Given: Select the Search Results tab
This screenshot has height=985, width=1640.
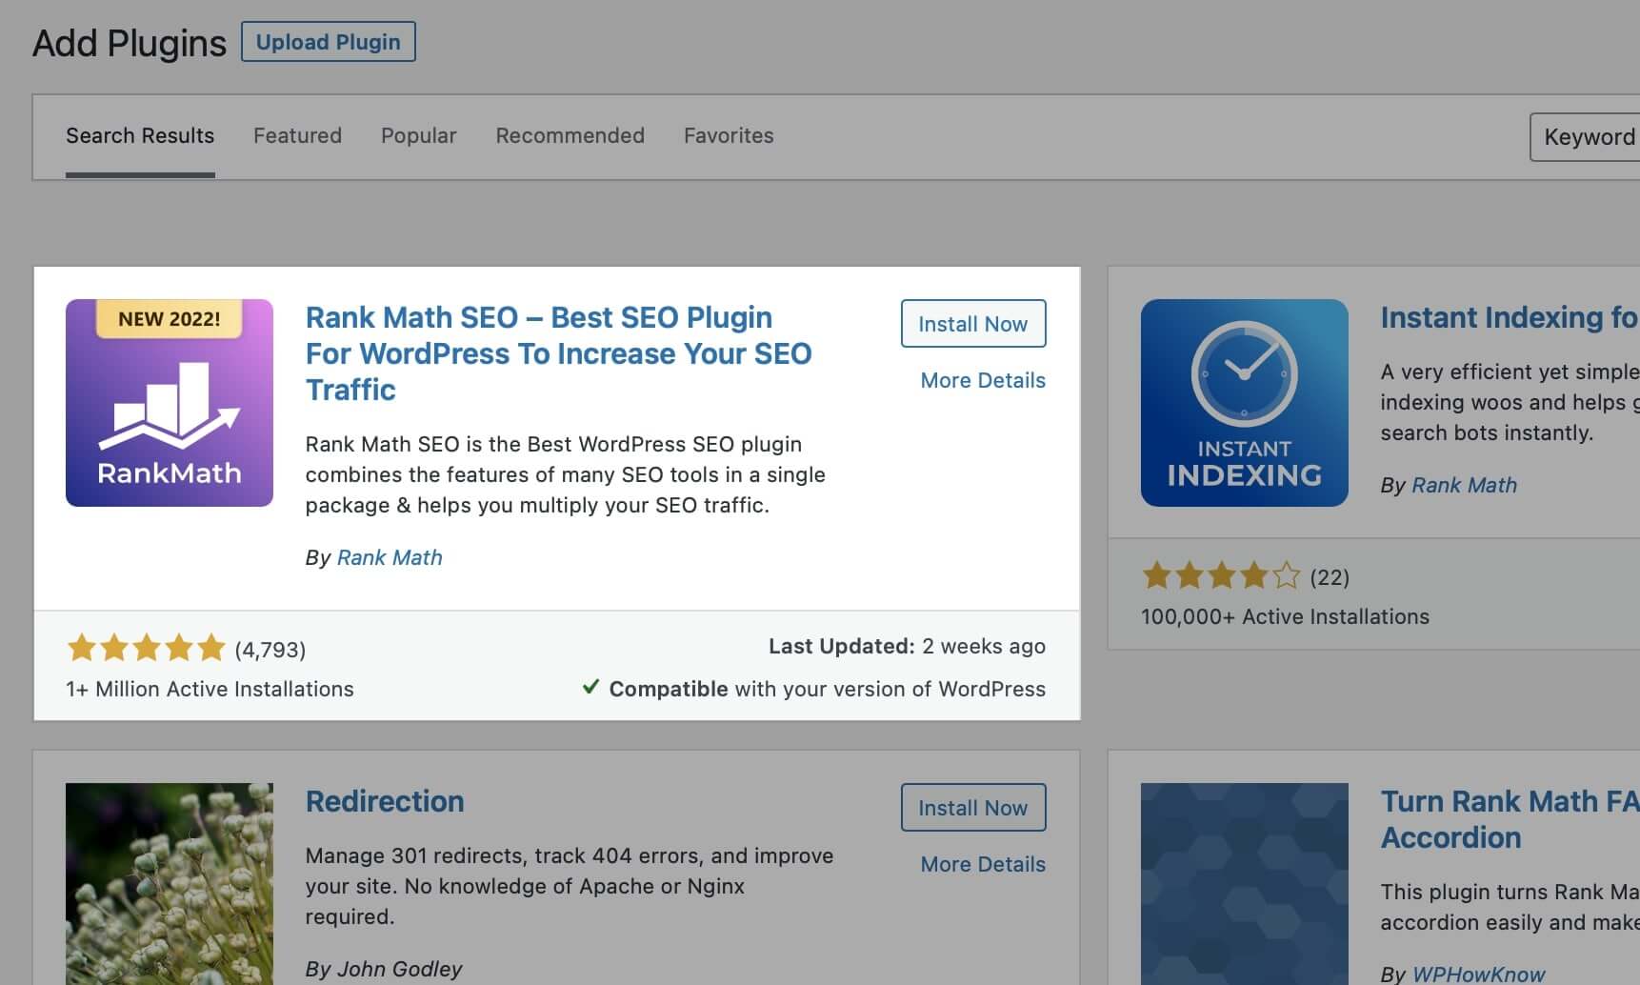Looking at the screenshot, I should (140, 135).
